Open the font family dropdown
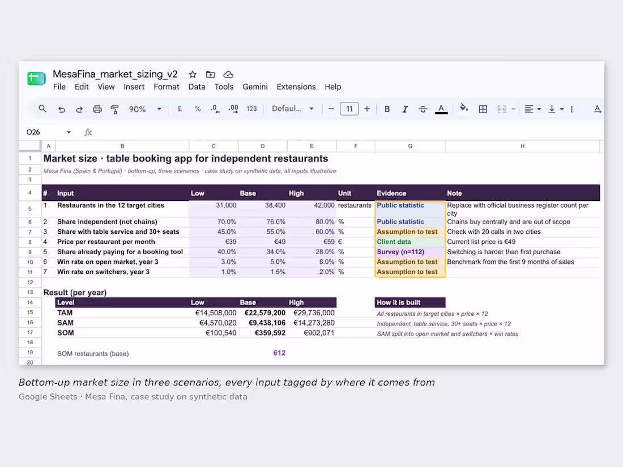This screenshot has width=623, height=467. coord(293,109)
